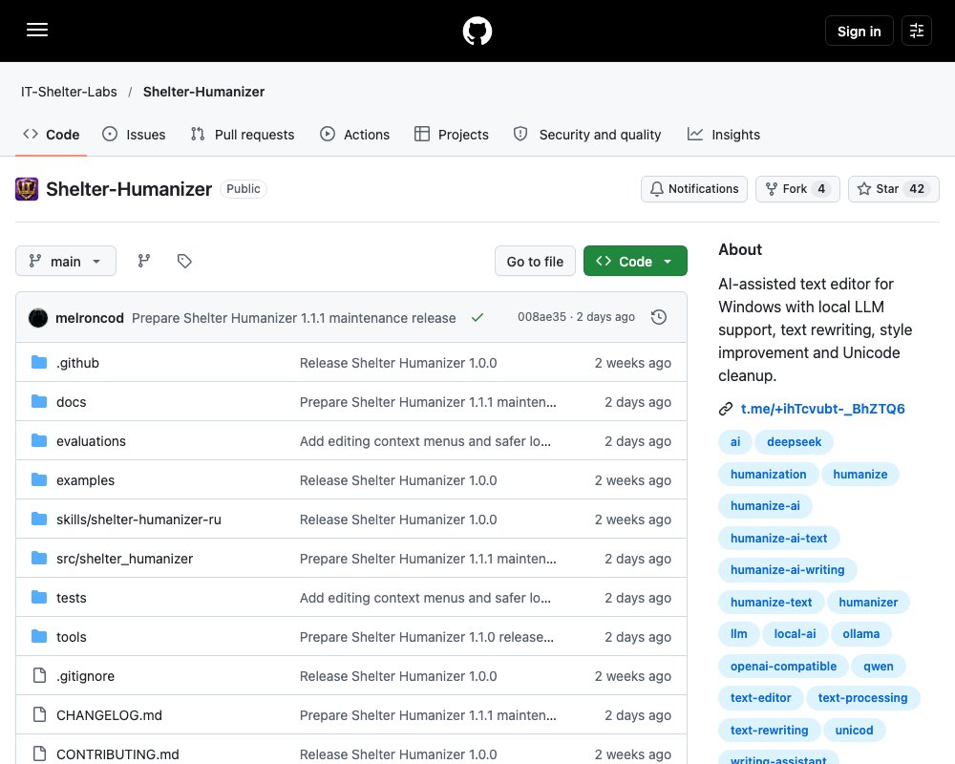Open the CONTRIBUTING.md file
The height and width of the screenshot is (764, 955).
117,754
